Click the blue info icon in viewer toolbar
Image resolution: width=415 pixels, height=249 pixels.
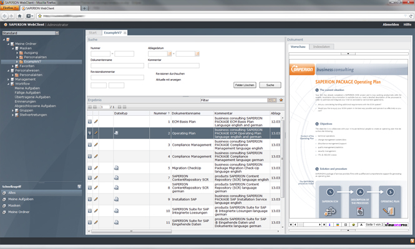330,225
